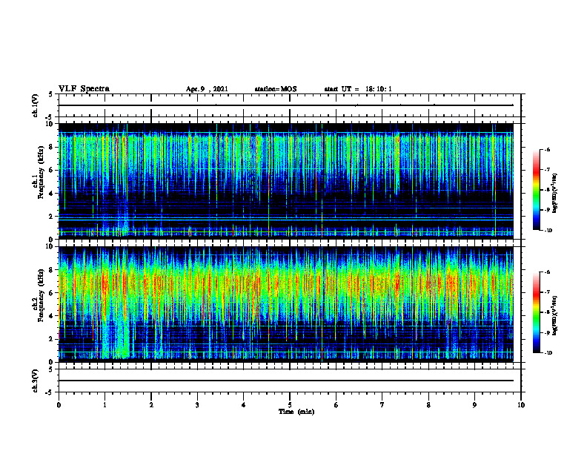
Task: Click the "-7" label on ch.2 colorbar
Action: [x=546, y=292]
